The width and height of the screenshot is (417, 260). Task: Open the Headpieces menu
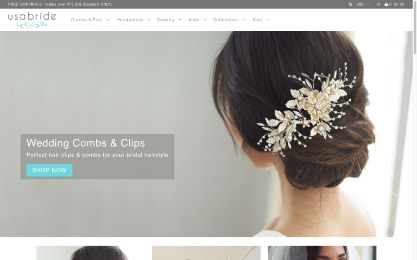[x=130, y=20]
